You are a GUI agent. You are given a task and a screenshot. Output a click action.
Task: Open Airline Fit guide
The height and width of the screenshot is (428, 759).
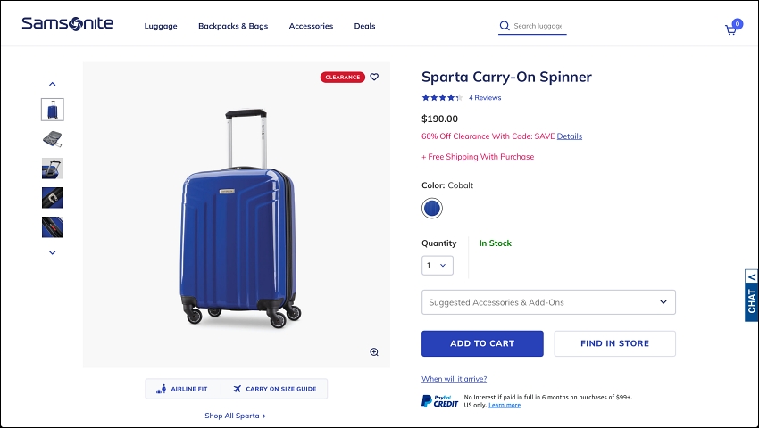click(182, 389)
